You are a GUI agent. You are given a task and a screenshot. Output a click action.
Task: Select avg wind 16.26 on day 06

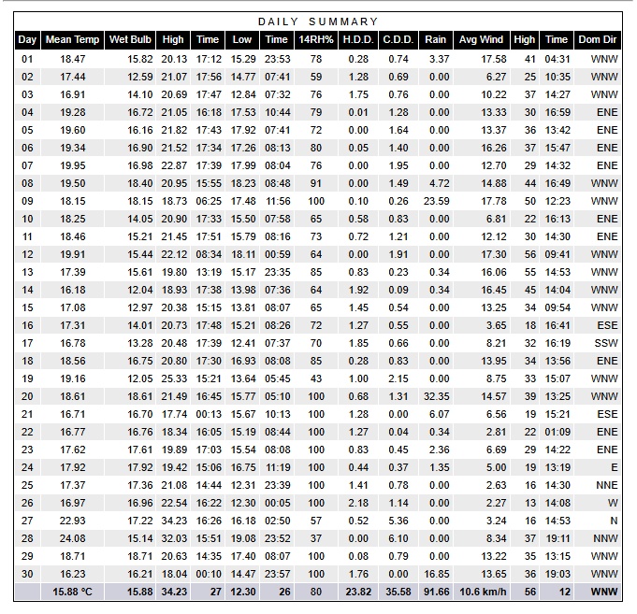click(494, 148)
